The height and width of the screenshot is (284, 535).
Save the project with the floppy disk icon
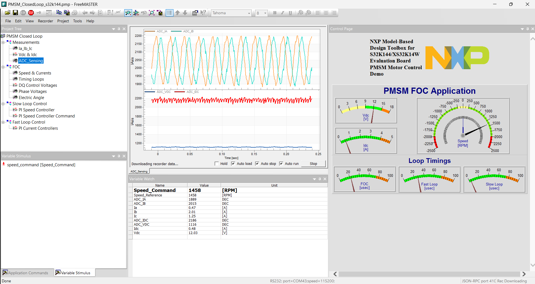click(15, 13)
